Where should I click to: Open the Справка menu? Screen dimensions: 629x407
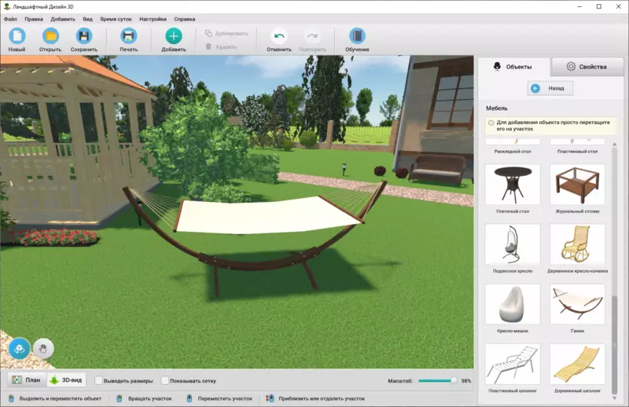tap(185, 19)
